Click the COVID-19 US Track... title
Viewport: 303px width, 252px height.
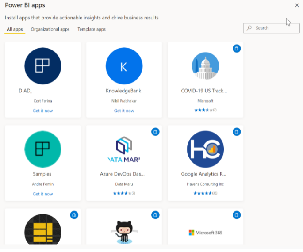204,91
